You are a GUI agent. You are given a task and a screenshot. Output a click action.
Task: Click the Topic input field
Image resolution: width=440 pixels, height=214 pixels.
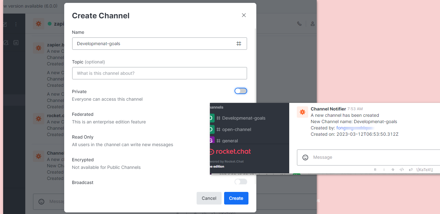tap(159, 73)
